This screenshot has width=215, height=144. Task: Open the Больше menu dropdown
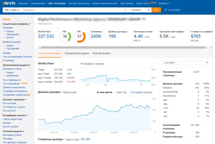(164, 3)
